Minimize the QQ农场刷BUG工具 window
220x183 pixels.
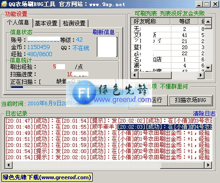coord(199,4)
